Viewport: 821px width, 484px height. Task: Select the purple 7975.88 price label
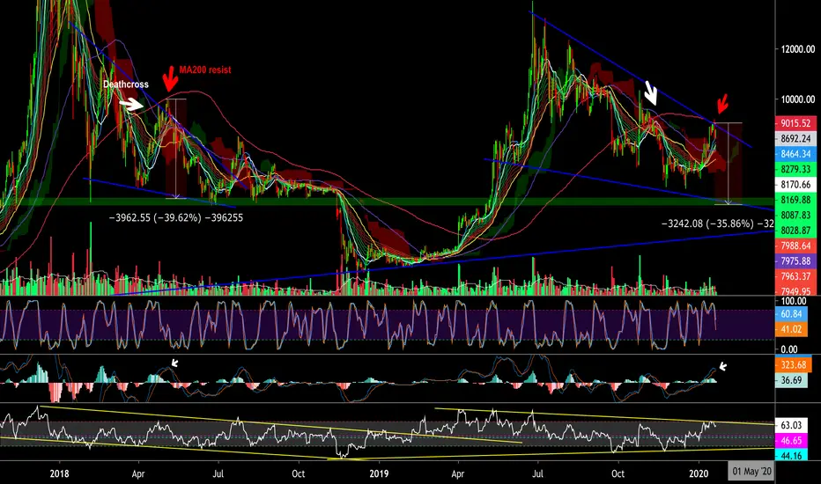click(795, 260)
